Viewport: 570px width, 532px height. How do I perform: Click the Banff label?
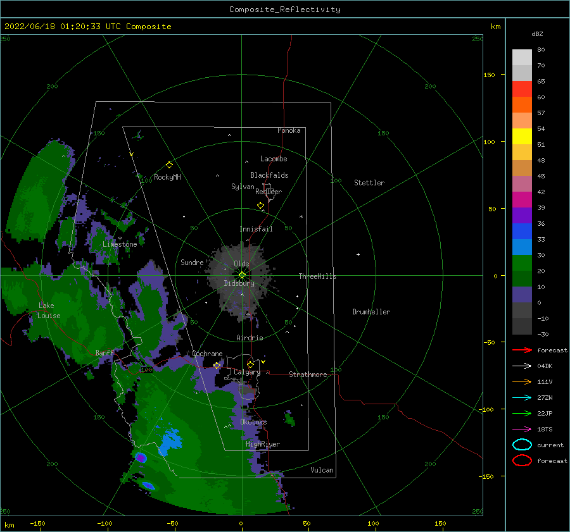104,352
